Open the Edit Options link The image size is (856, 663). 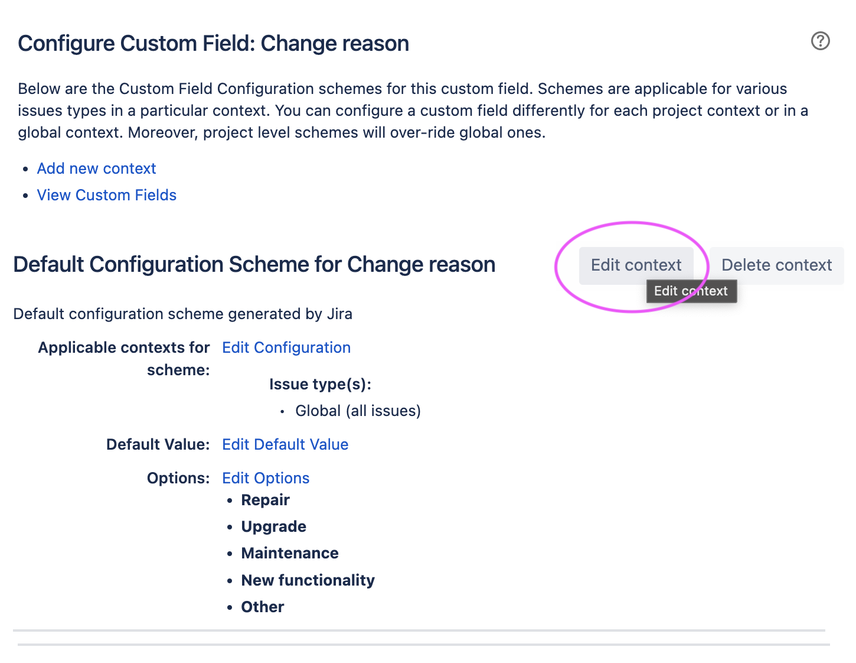point(265,477)
